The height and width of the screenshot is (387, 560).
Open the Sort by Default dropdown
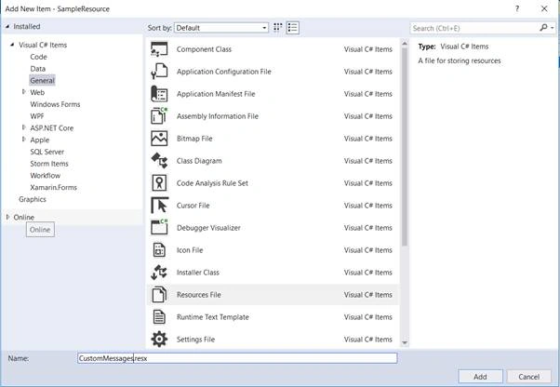221,28
